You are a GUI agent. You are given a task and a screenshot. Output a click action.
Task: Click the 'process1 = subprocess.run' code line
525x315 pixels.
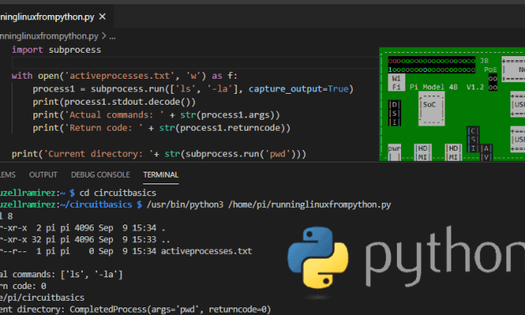point(193,89)
